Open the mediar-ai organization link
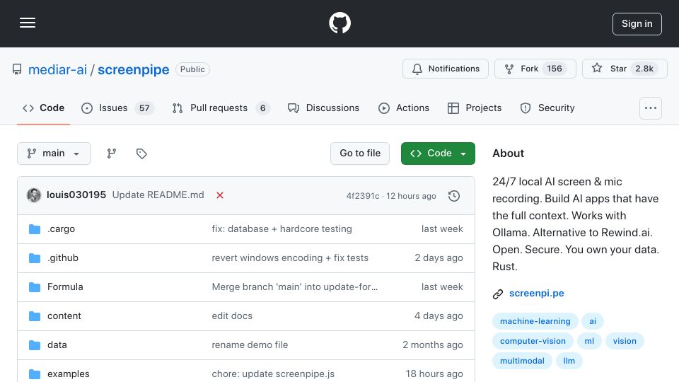This screenshot has width=679, height=382. 57,69
